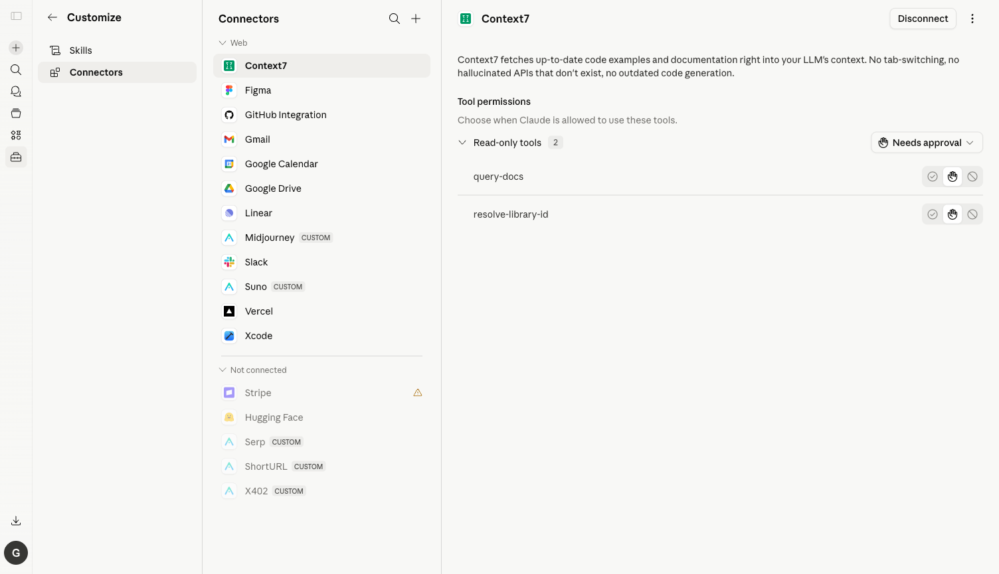999x574 pixels.
Task: Click the Linear connector icon
Action: 229,213
